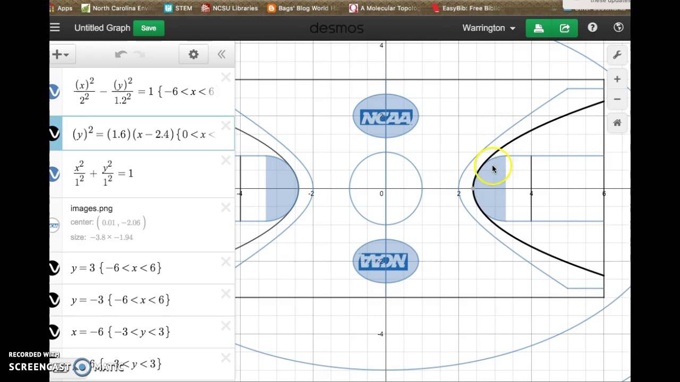Open the A Molecular Topolog bookmark
680x382 pixels.
point(385,8)
